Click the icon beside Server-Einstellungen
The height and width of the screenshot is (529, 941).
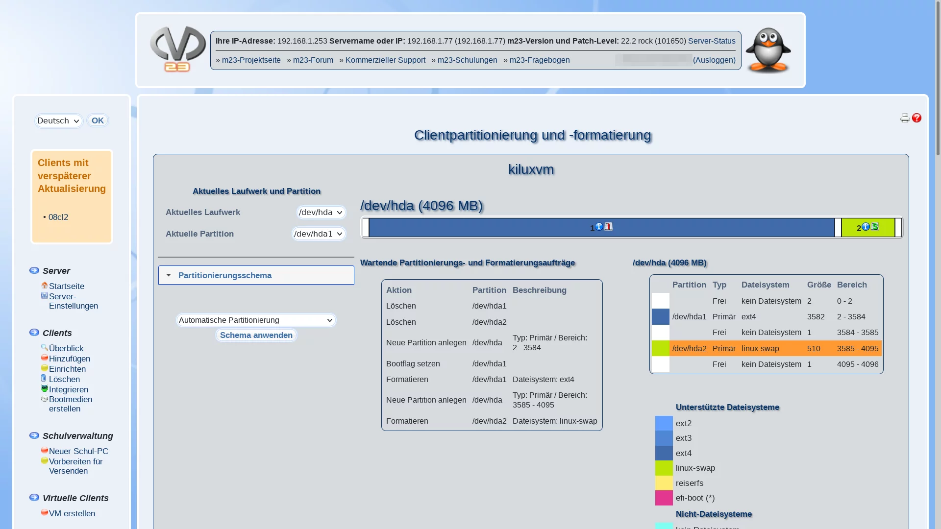point(45,295)
